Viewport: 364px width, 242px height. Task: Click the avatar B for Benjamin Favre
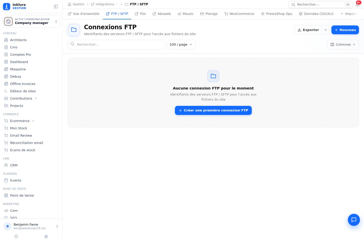(x=8, y=226)
